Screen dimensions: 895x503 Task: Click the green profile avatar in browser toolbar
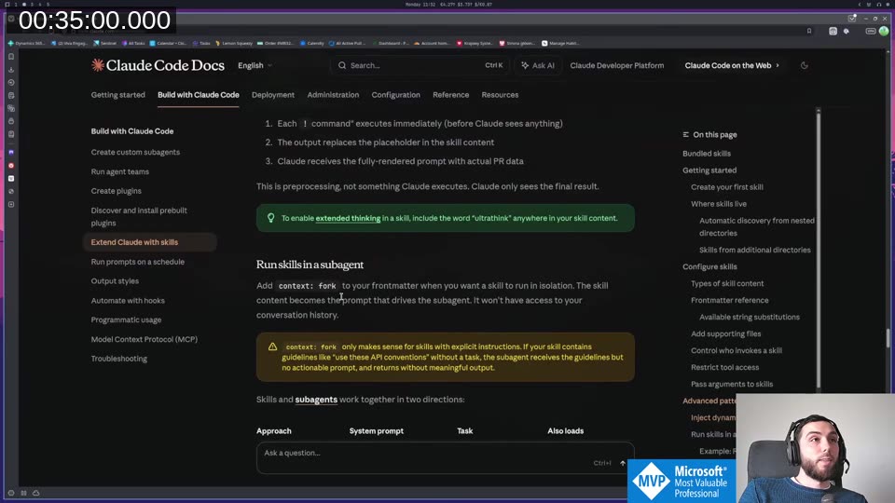[x=884, y=32]
